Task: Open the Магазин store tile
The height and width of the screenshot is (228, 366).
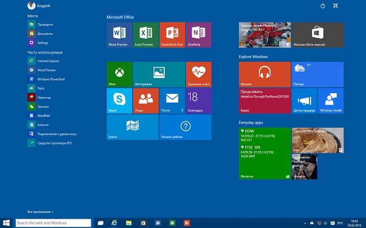Action: (318, 35)
